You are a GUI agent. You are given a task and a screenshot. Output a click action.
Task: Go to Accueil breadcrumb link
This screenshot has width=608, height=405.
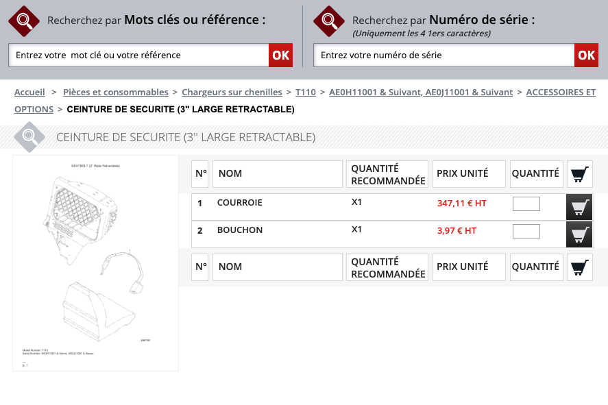pyautogui.click(x=29, y=92)
